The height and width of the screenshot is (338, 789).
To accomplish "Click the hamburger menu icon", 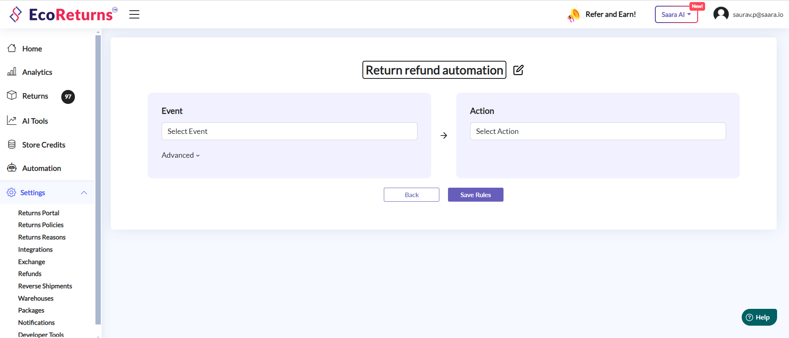I will [x=134, y=14].
